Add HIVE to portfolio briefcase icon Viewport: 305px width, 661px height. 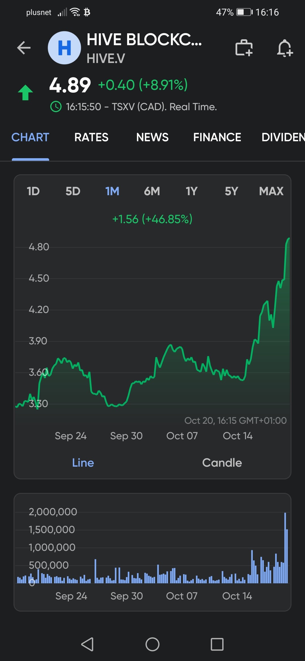click(x=244, y=48)
